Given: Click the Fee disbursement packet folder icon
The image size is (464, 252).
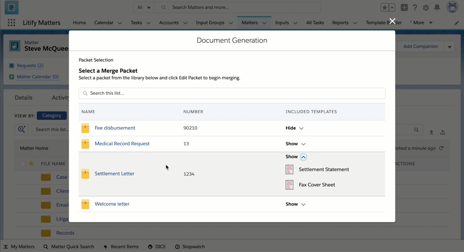Looking at the screenshot, I should [85, 128].
